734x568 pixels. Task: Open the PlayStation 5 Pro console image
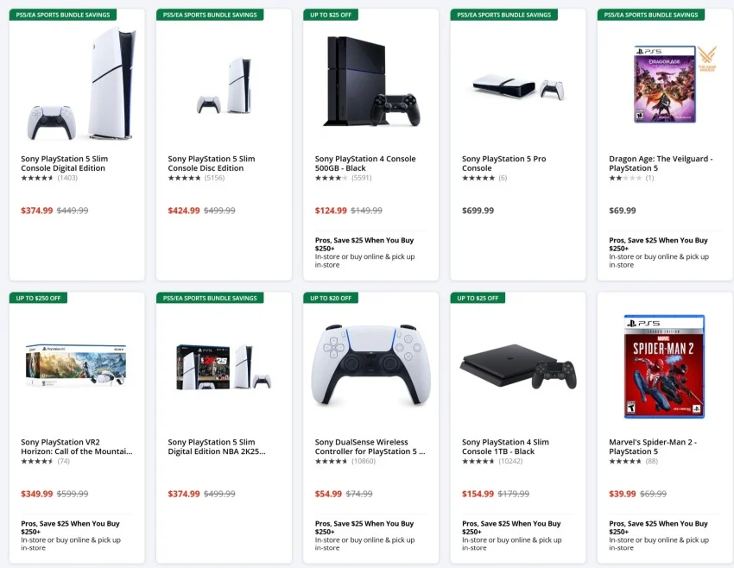(518, 87)
